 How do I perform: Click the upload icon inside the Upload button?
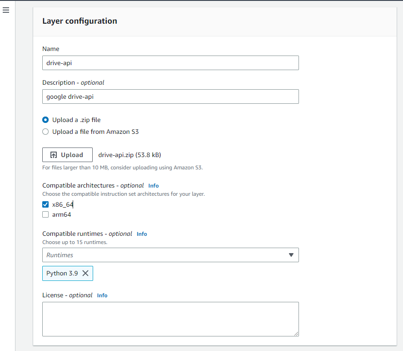(54, 154)
